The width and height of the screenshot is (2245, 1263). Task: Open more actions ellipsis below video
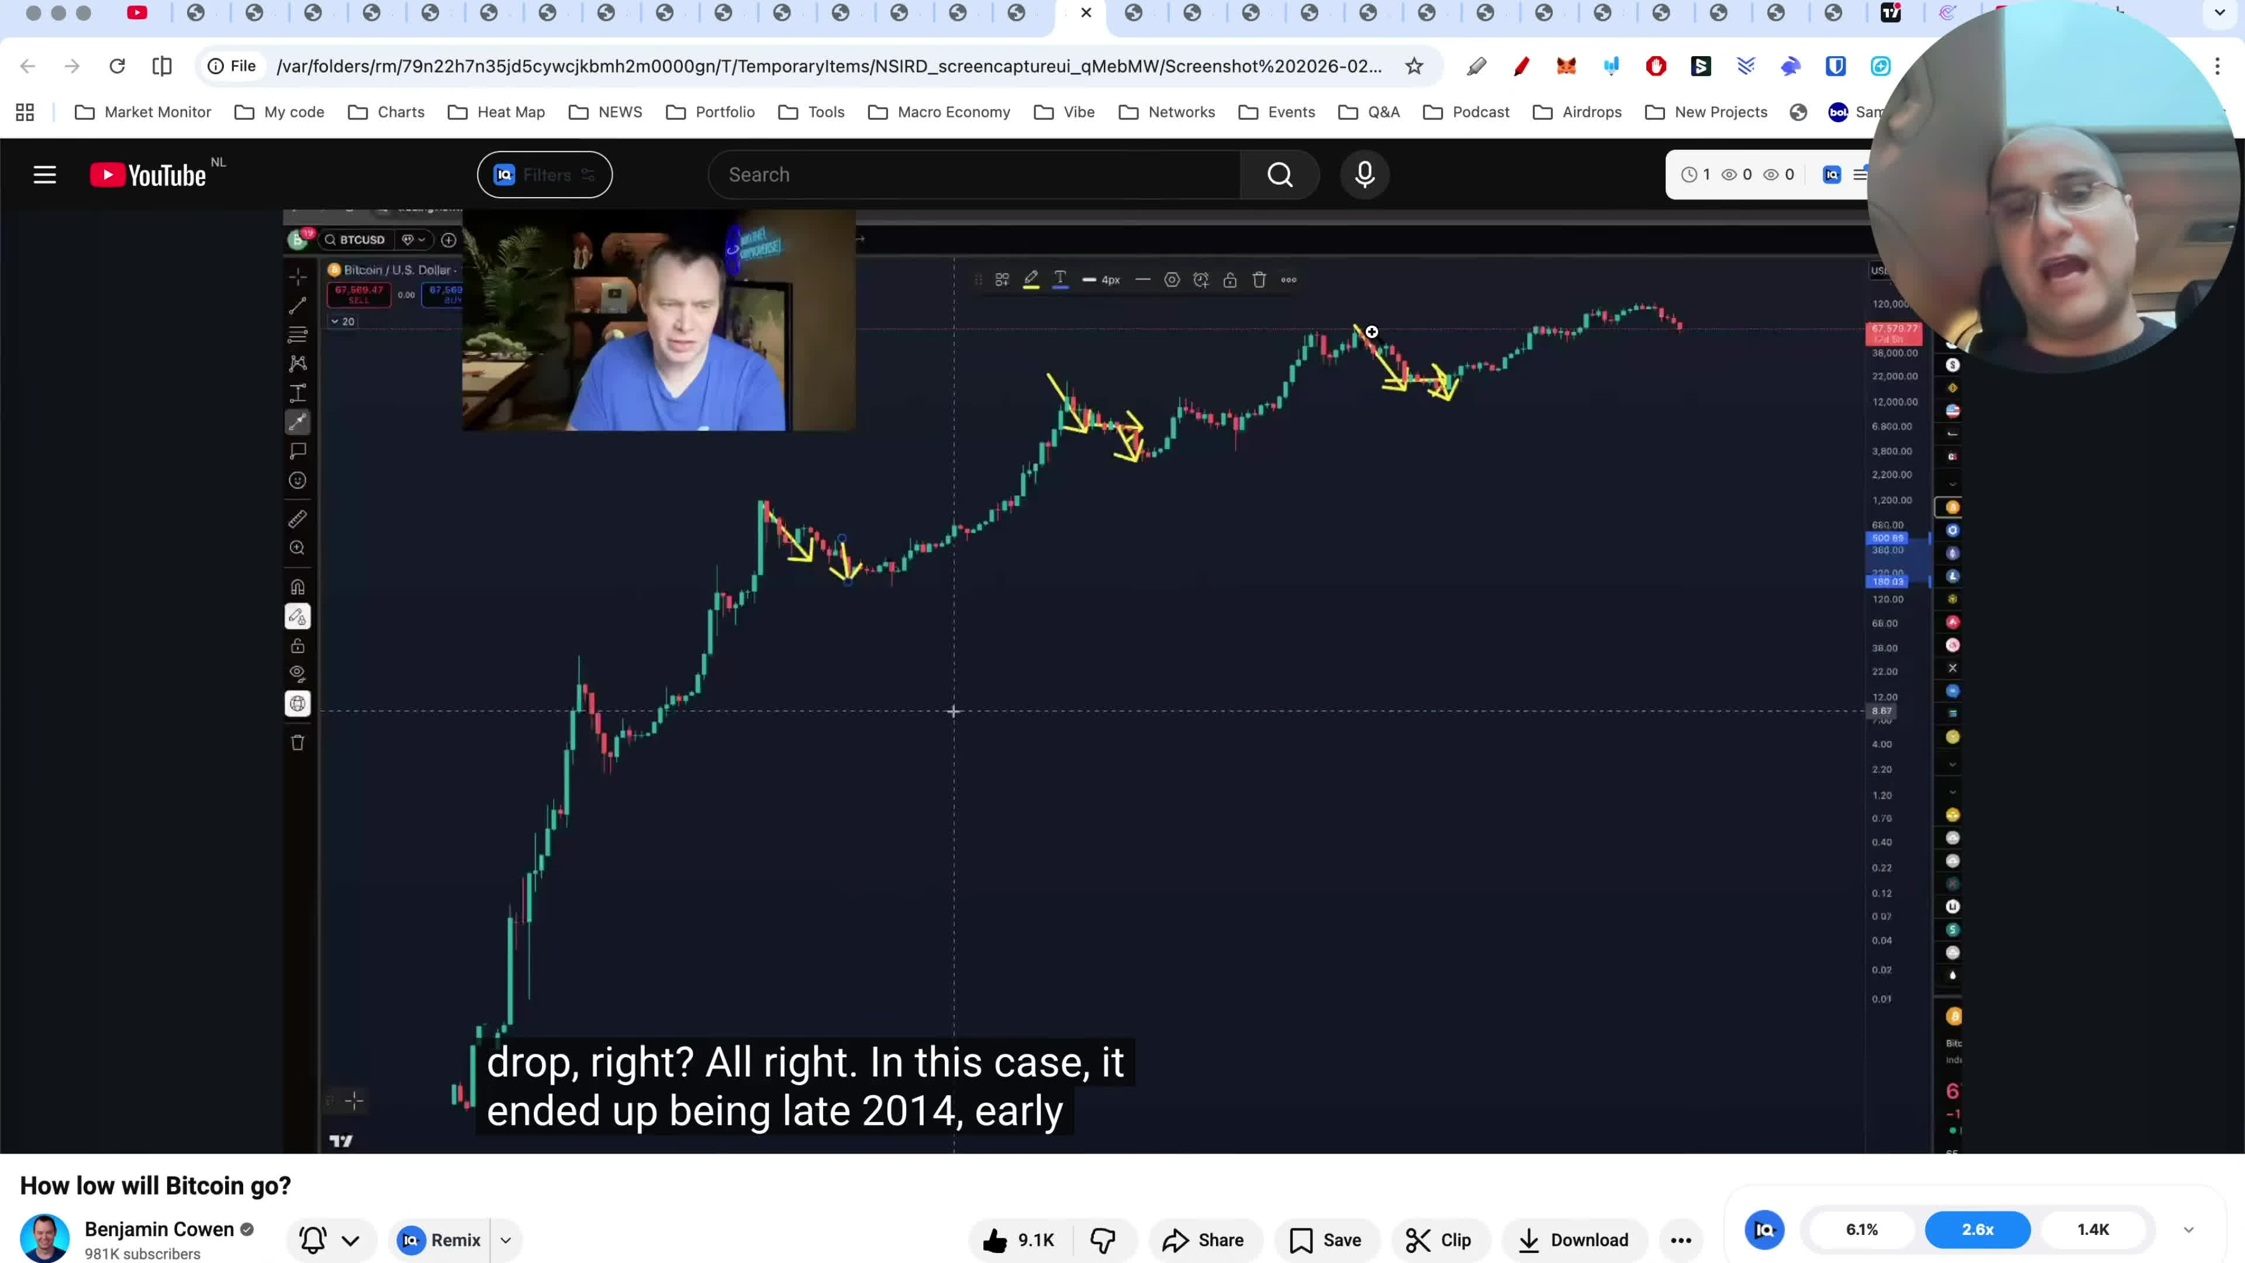tap(1681, 1240)
